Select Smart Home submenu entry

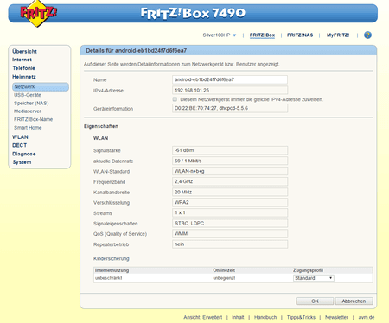coord(28,128)
